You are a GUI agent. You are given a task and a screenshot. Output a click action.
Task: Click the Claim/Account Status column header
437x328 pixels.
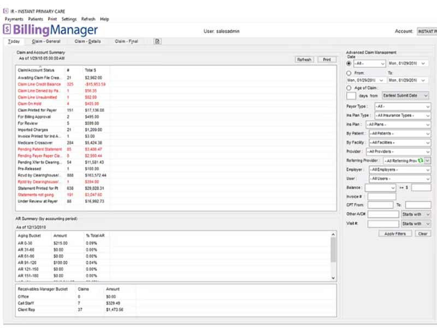(41, 71)
